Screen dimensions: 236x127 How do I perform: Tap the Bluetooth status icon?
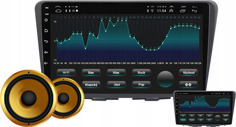[x=148, y=11]
